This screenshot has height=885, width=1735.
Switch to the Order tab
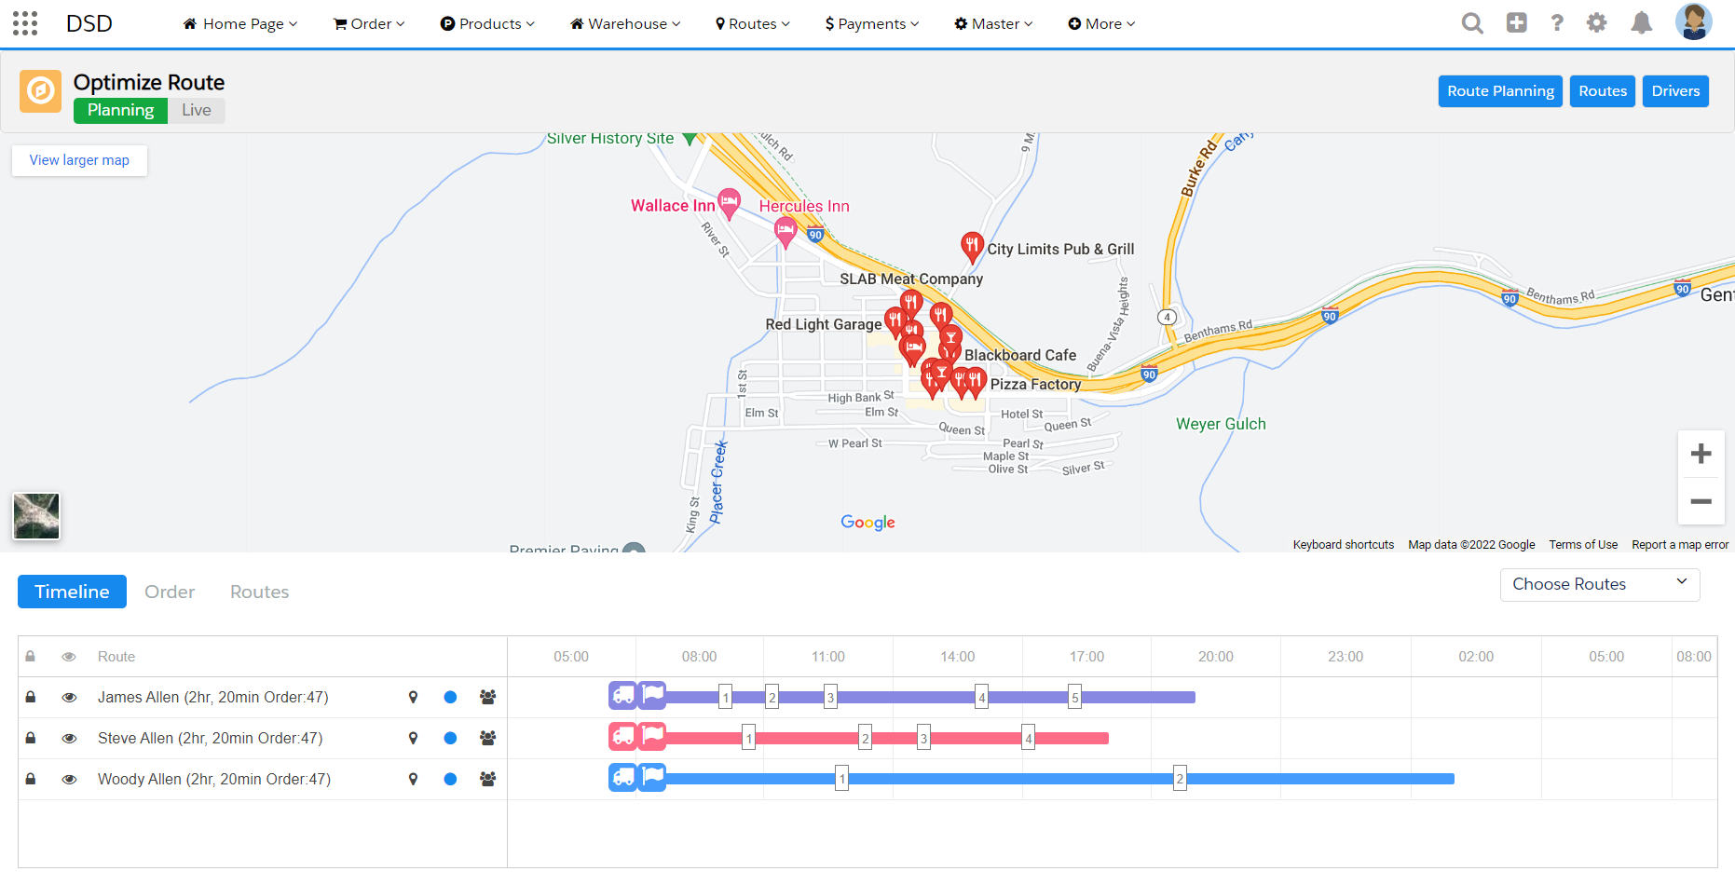169,592
